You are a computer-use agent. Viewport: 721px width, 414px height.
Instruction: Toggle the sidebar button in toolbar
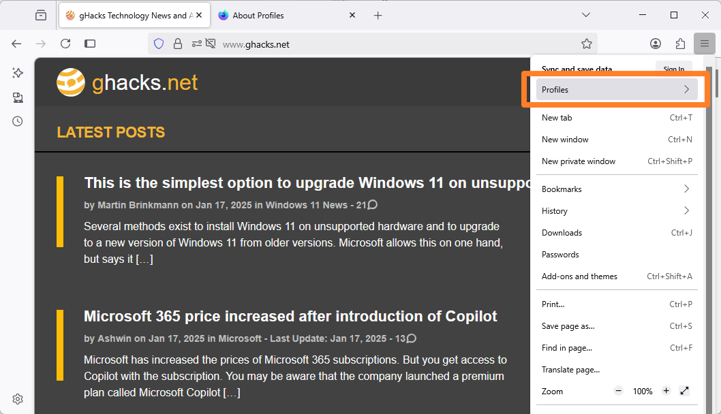click(x=90, y=44)
